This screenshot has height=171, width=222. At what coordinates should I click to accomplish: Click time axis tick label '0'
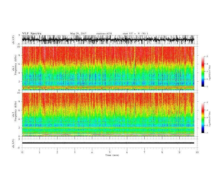tap(22, 152)
